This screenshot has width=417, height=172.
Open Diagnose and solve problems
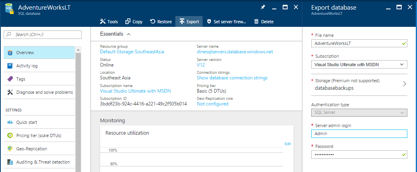click(x=39, y=92)
